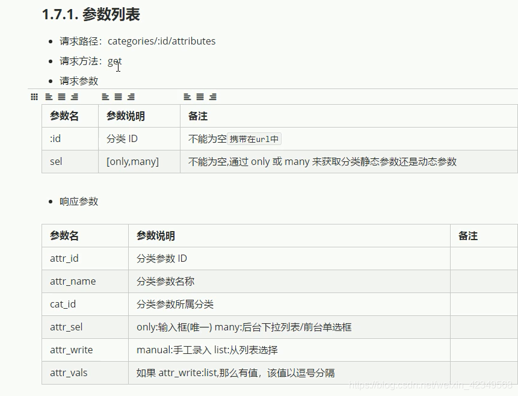The height and width of the screenshot is (396, 518).
Task: Click the heading 1.7.1. 参数列表
Action: (x=91, y=14)
